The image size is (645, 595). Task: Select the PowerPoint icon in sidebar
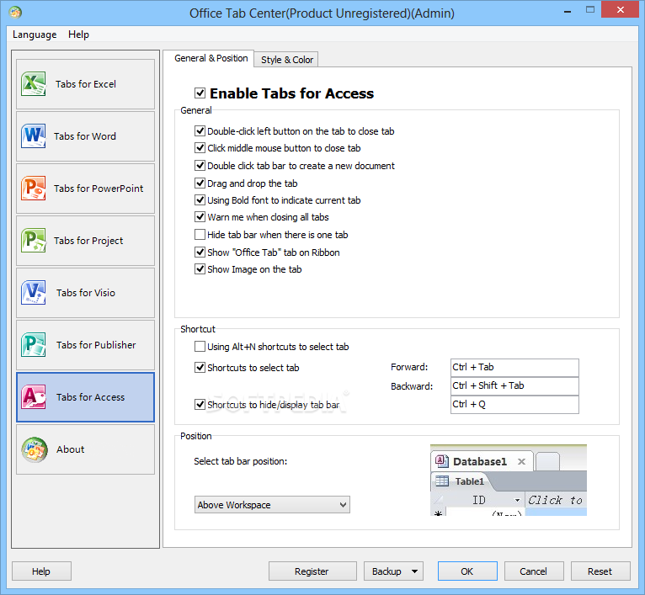(x=34, y=189)
